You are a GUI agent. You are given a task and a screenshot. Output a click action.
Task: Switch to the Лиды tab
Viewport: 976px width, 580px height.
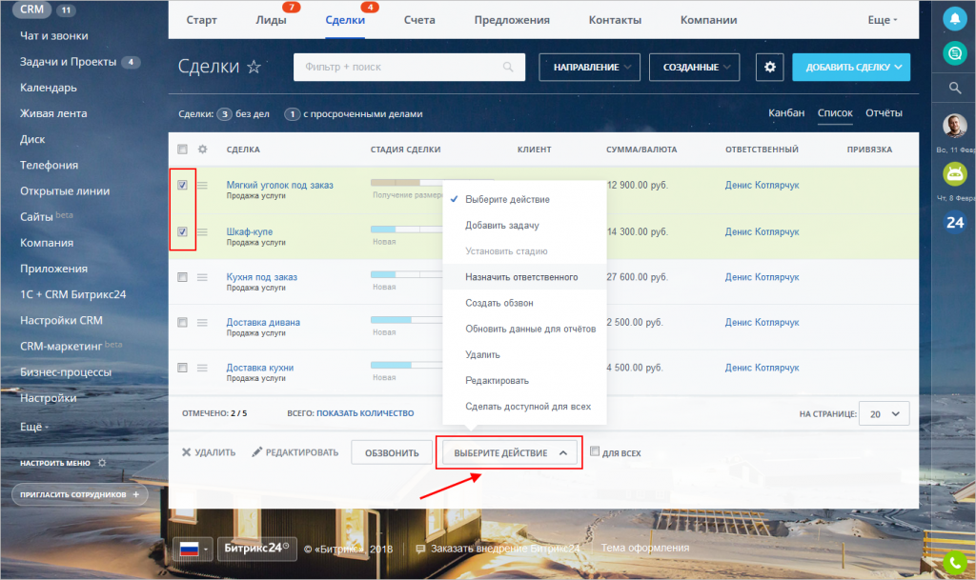pos(271,20)
